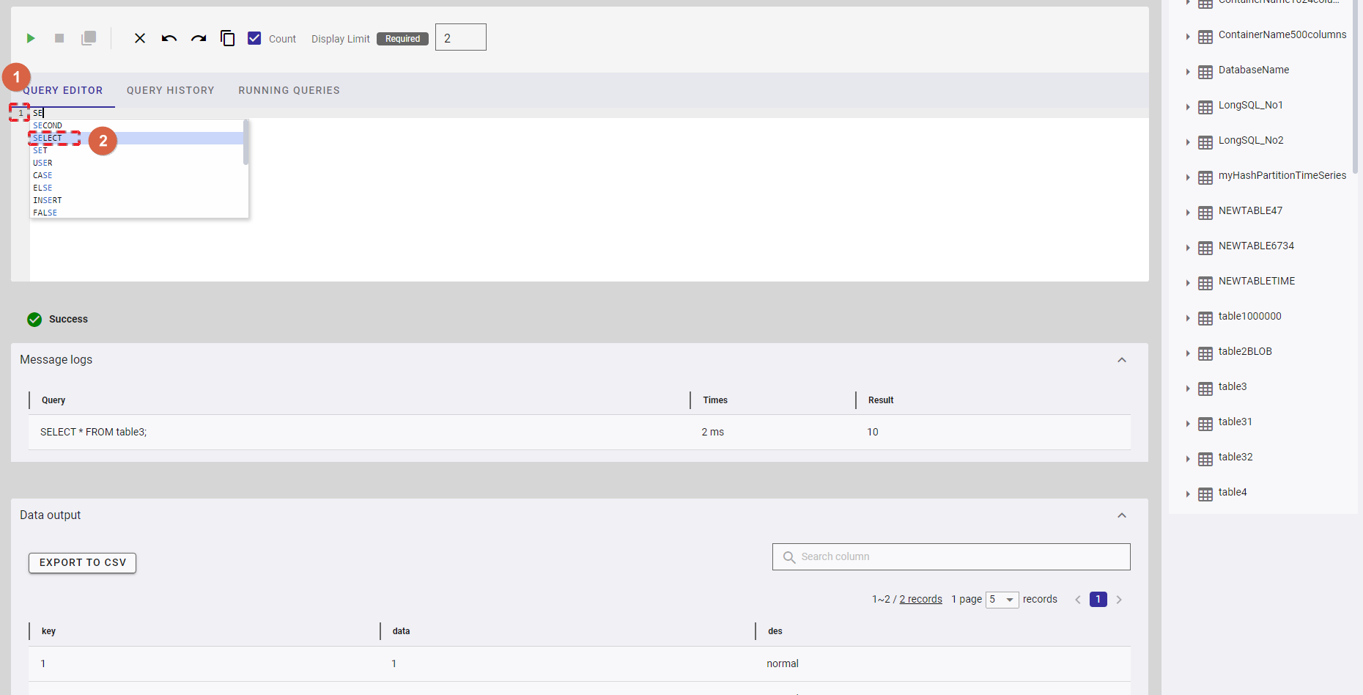This screenshot has width=1363, height=695.
Task: Click the Search column input field
Action: pyautogui.click(x=960, y=556)
